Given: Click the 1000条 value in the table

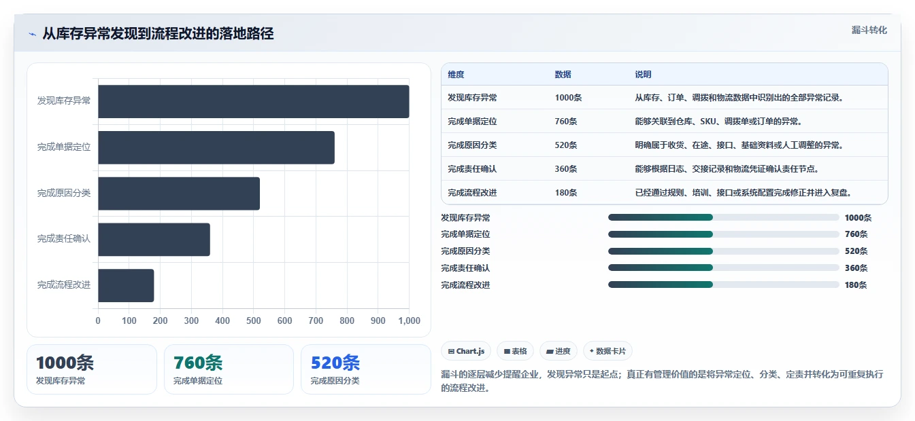Looking at the screenshot, I should click(568, 98).
